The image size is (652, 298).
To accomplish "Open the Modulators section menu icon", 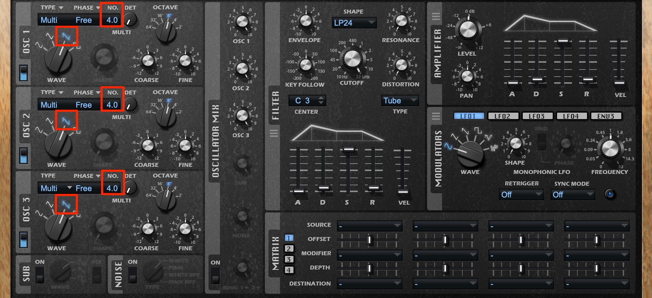I will 436,116.
